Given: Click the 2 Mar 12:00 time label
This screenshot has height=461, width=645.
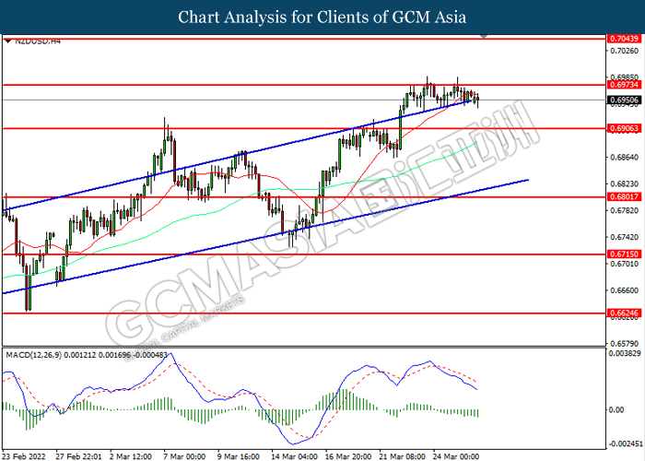Looking at the screenshot, I should 131,456.
